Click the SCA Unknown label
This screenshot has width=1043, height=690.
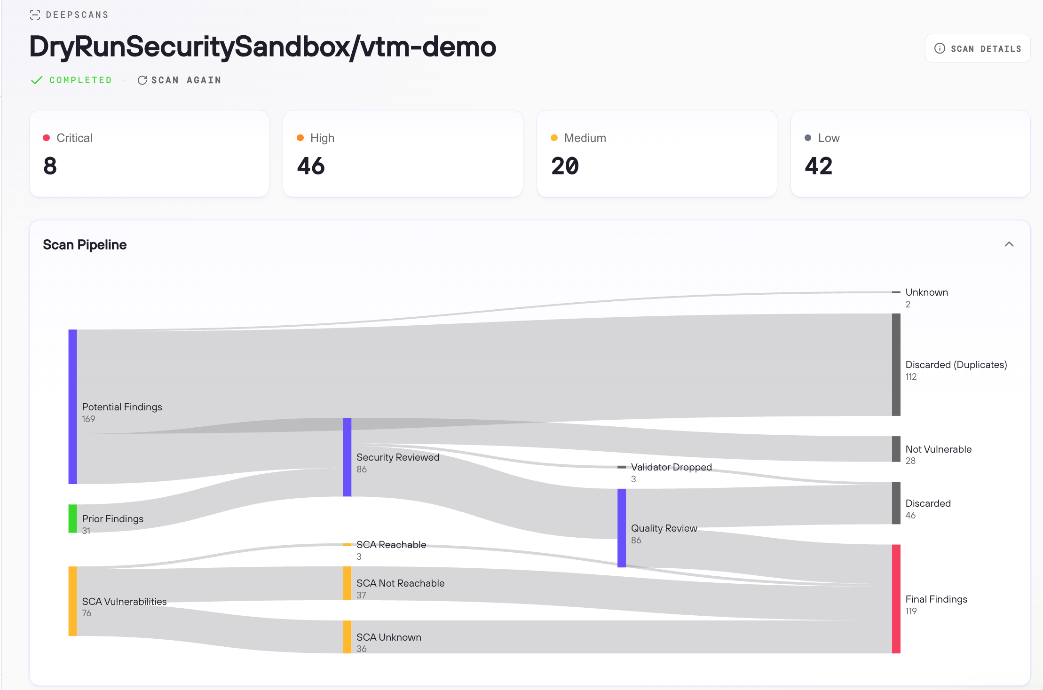[389, 637]
